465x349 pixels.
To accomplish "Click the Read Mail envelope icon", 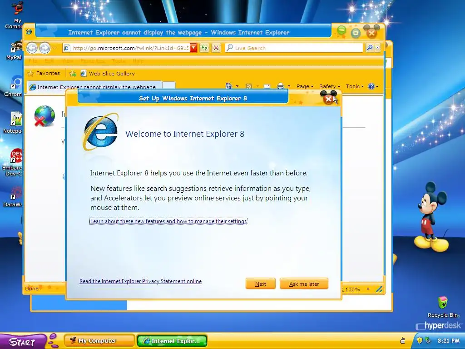I will point(267,86).
